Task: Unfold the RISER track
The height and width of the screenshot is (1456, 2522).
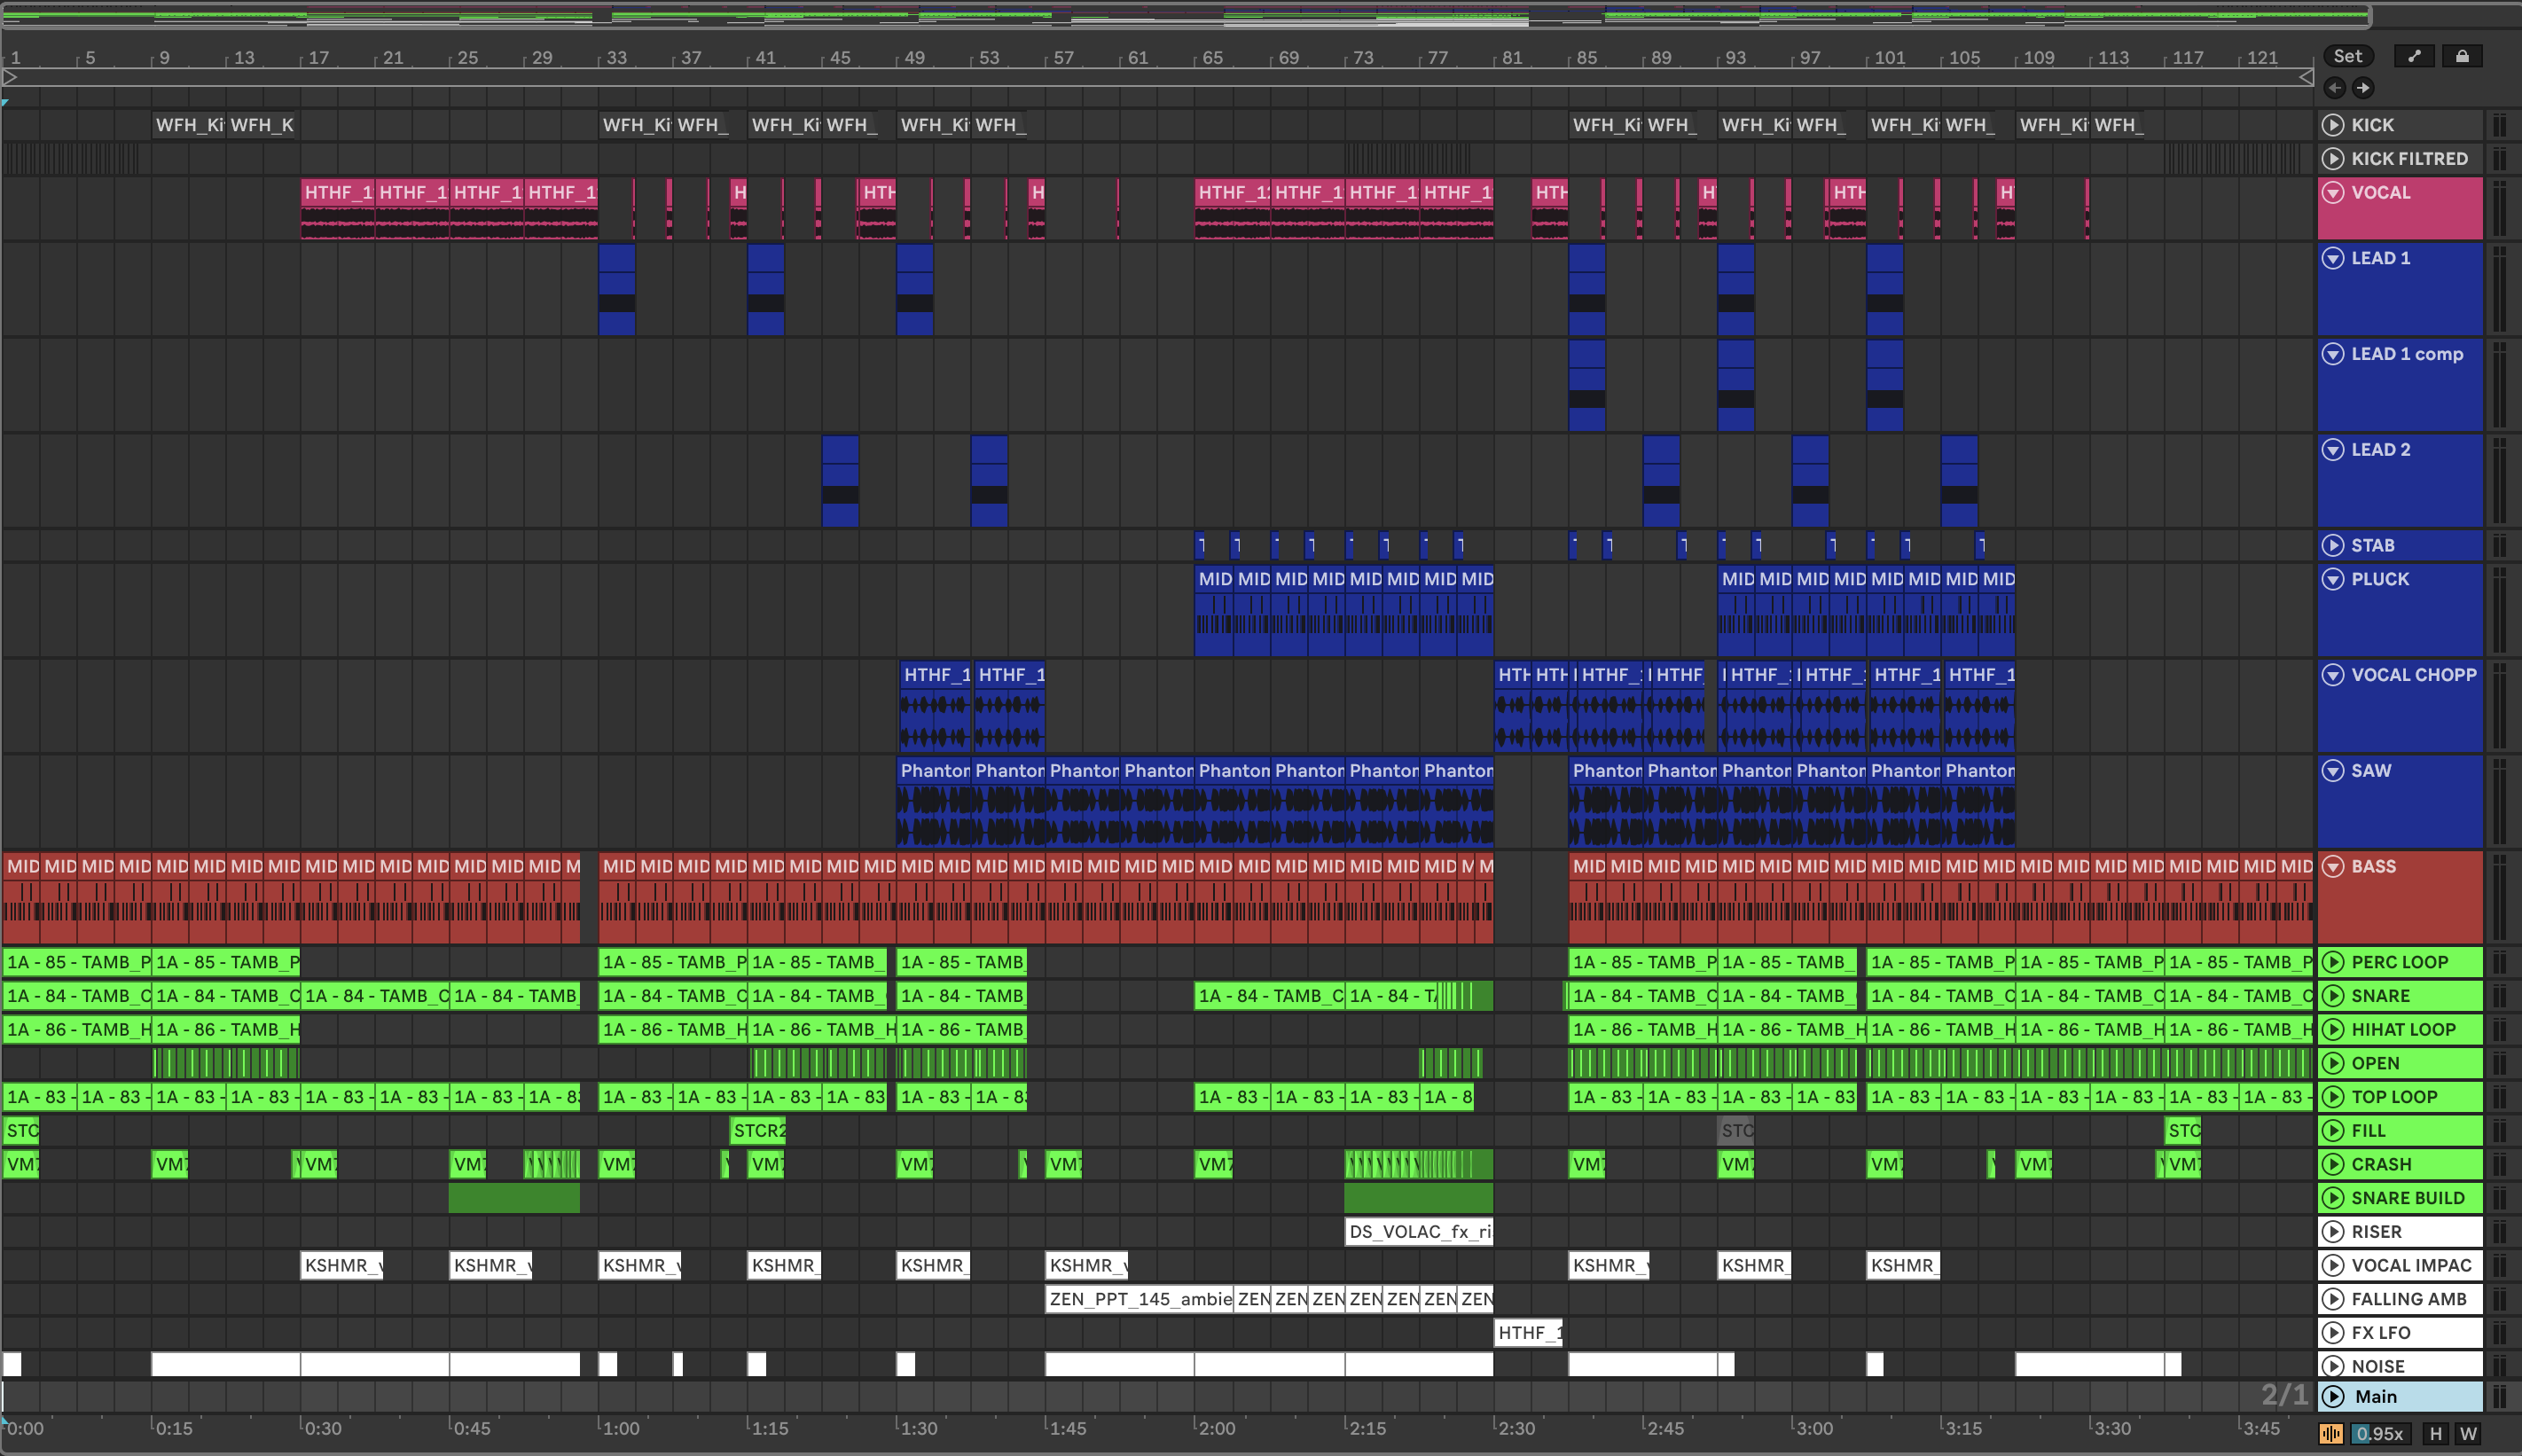Action: coord(2333,1231)
